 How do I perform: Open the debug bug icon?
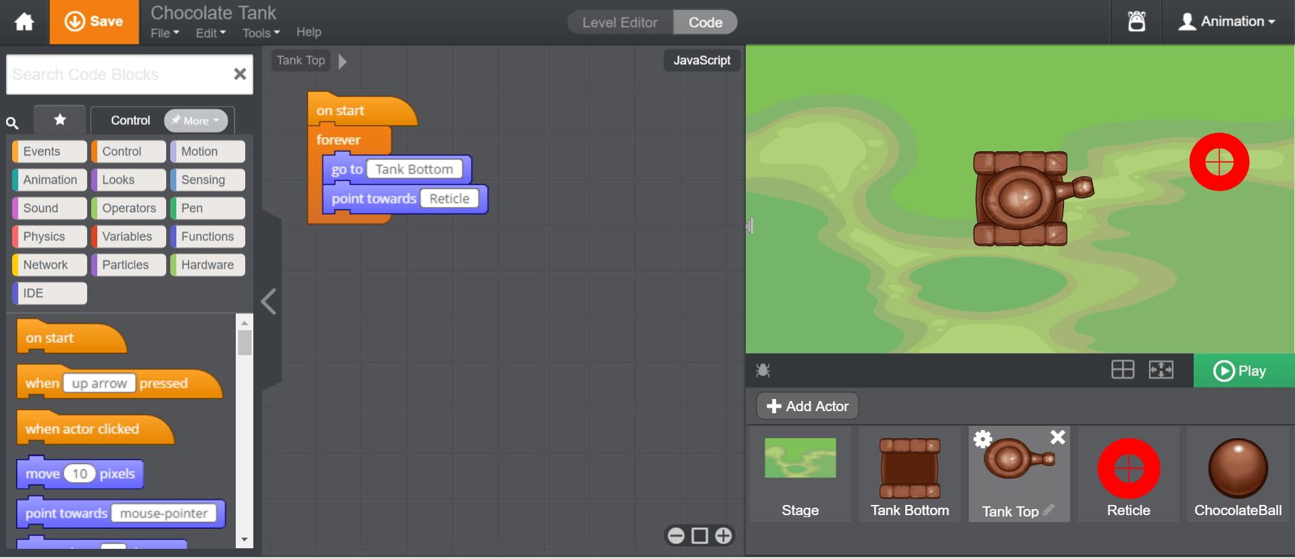coord(763,370)
